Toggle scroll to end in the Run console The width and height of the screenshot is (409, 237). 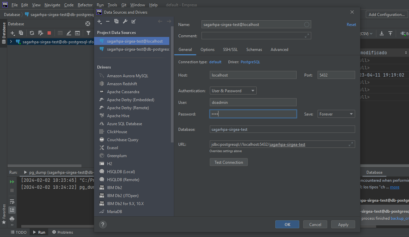click(12, 210)
